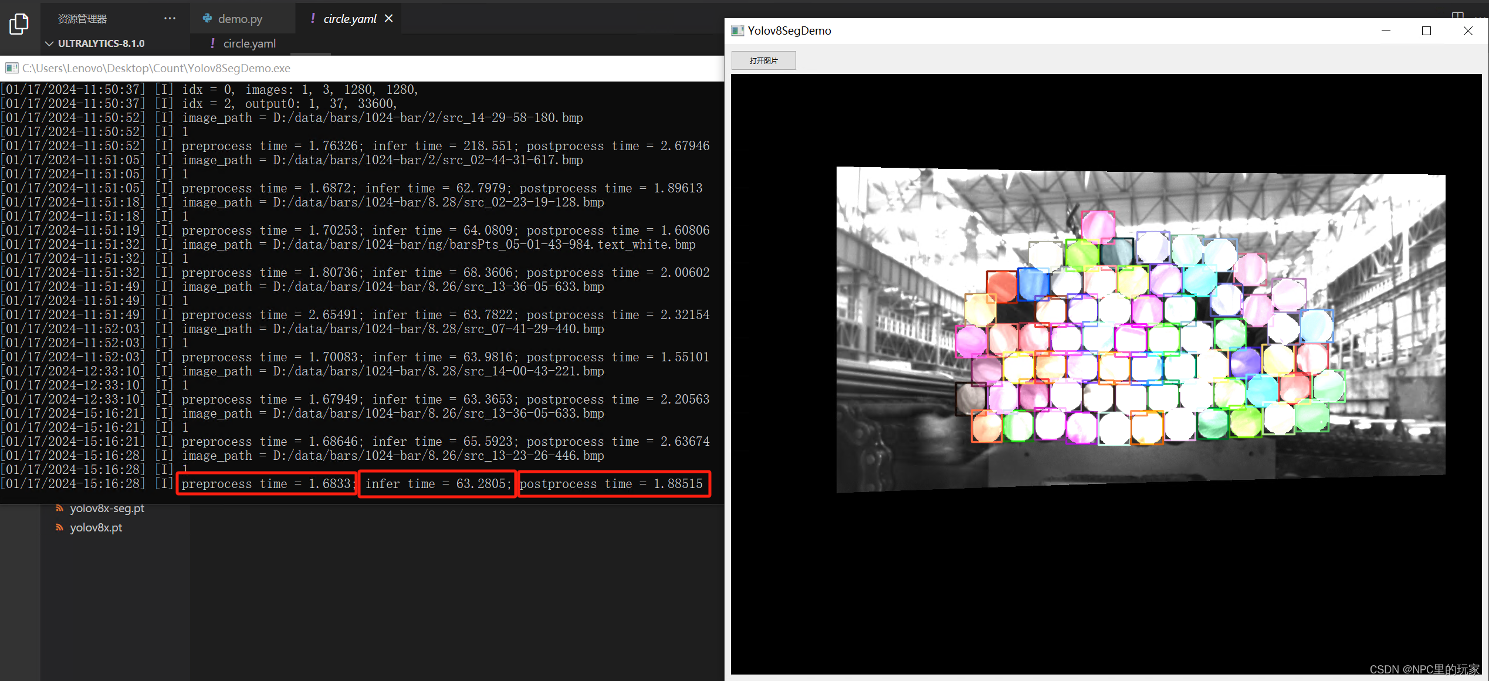Click the highlighted infer time 63.2805 text
Image resolution: width=1489 pixels, height=681 pixels.
tap(437, 484)
